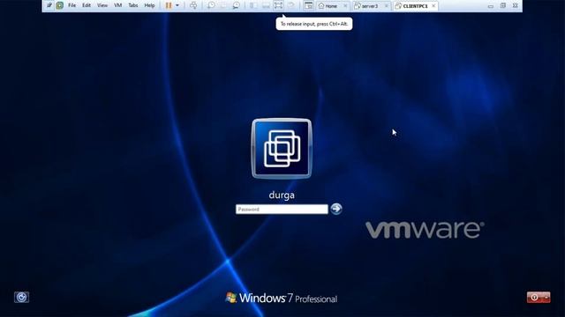The width and height of the screenshot is (565, 317).
Task: Click the thumbnail bar view icon
Action: [266, 5]
